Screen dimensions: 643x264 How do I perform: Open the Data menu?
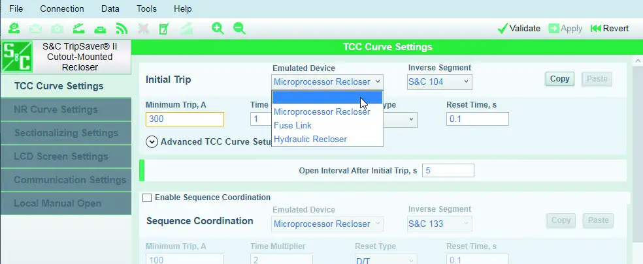coord(110,8)
